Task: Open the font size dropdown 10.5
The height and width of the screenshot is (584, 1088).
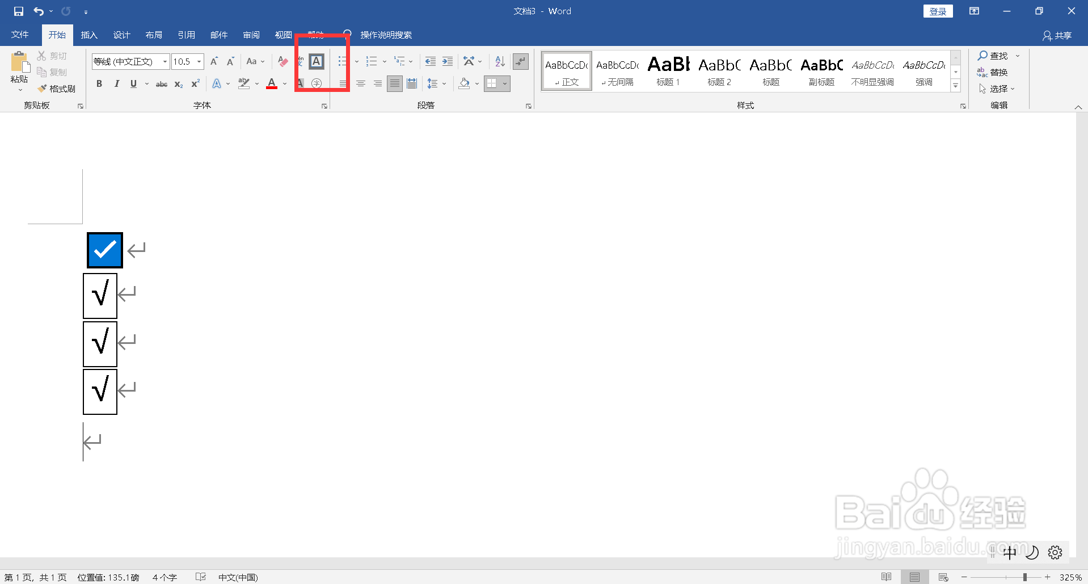Action: coord(199,61)
